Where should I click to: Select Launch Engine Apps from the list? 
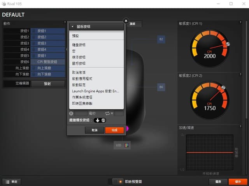96,91
